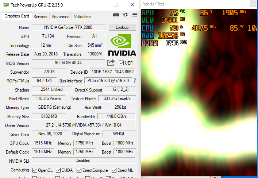Click the NVIDIA logo
Image resolution: width=258 pixels, height=178 pixels.
tap(122, 45)
